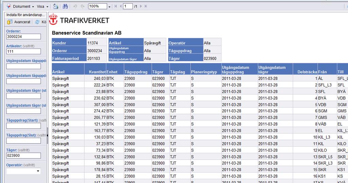Expand the zoom level dropdown arrow
Viewport: 348px width, 183px height.
click(109, 7)
